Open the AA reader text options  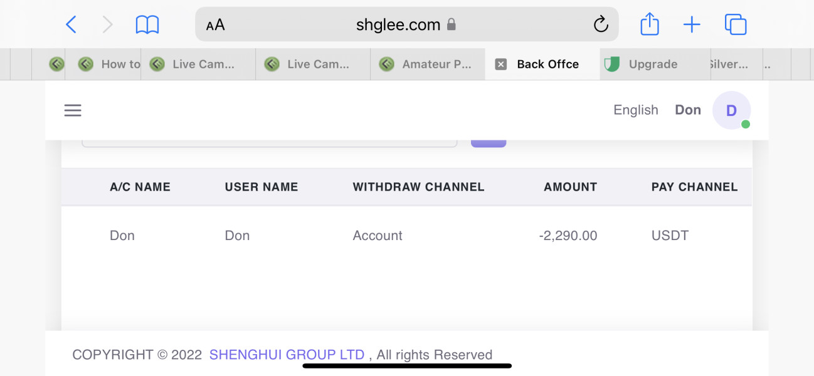click(215, 25)
